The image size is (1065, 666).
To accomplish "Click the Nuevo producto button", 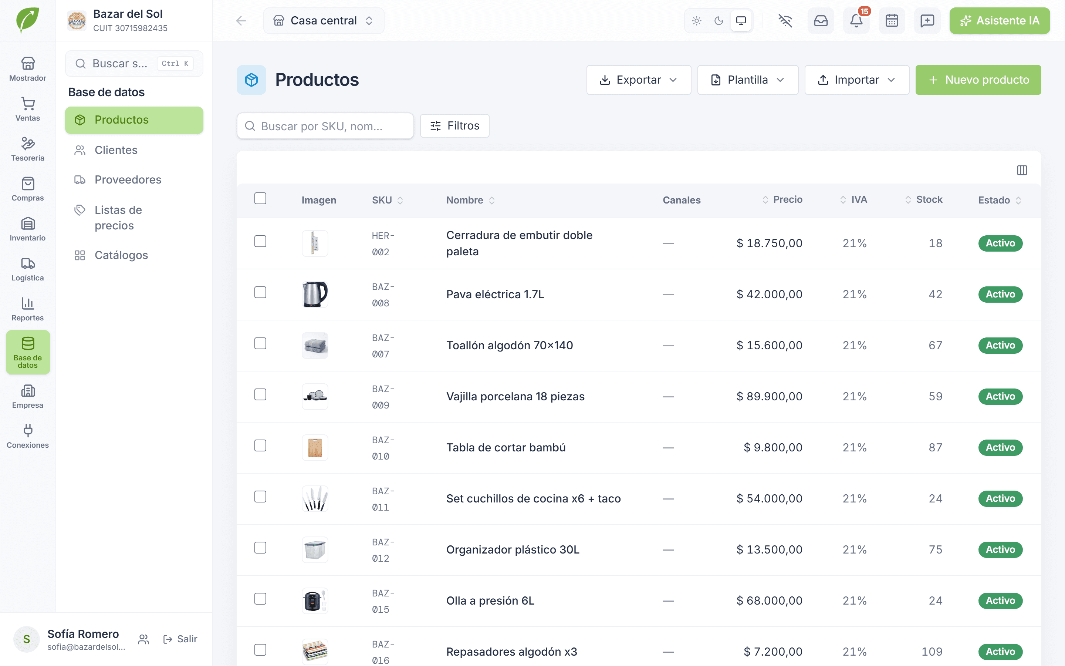I will coord(978,80).
